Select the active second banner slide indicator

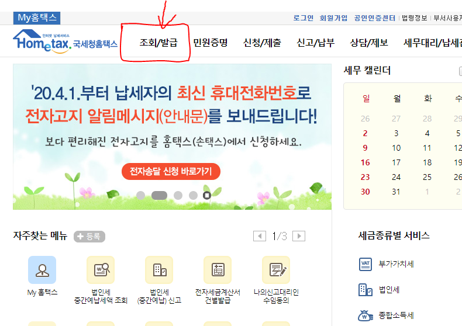[x=159, y=195]
